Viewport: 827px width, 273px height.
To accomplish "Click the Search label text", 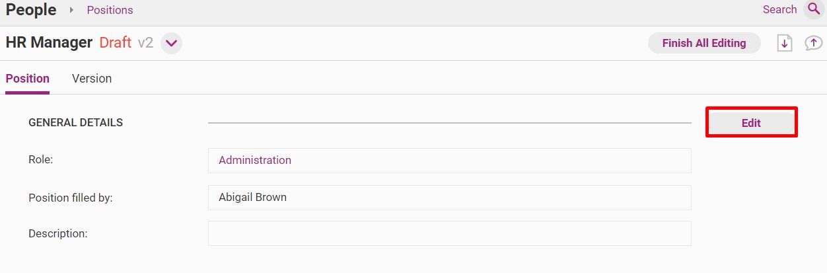I will pyautogui.click(x=779, y=9).
